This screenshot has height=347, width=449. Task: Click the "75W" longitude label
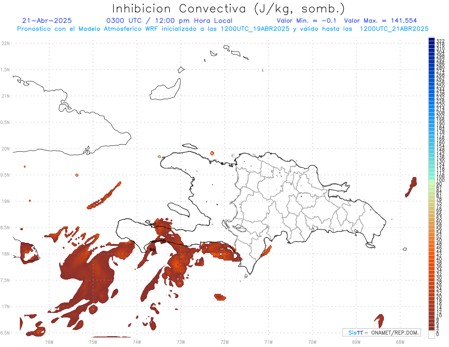(x=93, y=342)
